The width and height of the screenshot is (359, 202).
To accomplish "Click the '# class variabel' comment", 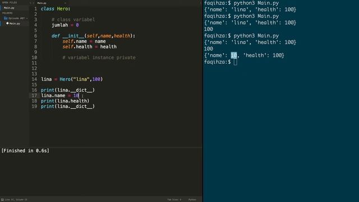I will 73,20.
